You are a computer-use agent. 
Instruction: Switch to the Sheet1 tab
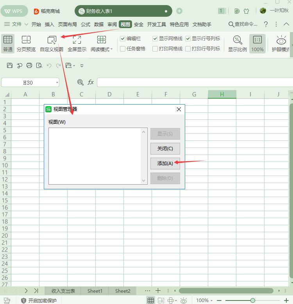click(95, 291)
